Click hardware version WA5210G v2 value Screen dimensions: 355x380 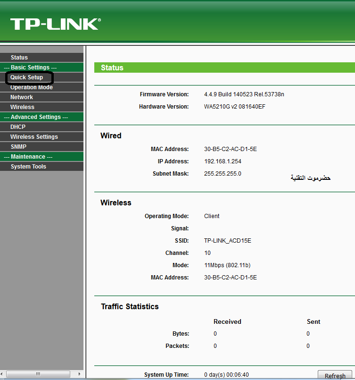234,107
